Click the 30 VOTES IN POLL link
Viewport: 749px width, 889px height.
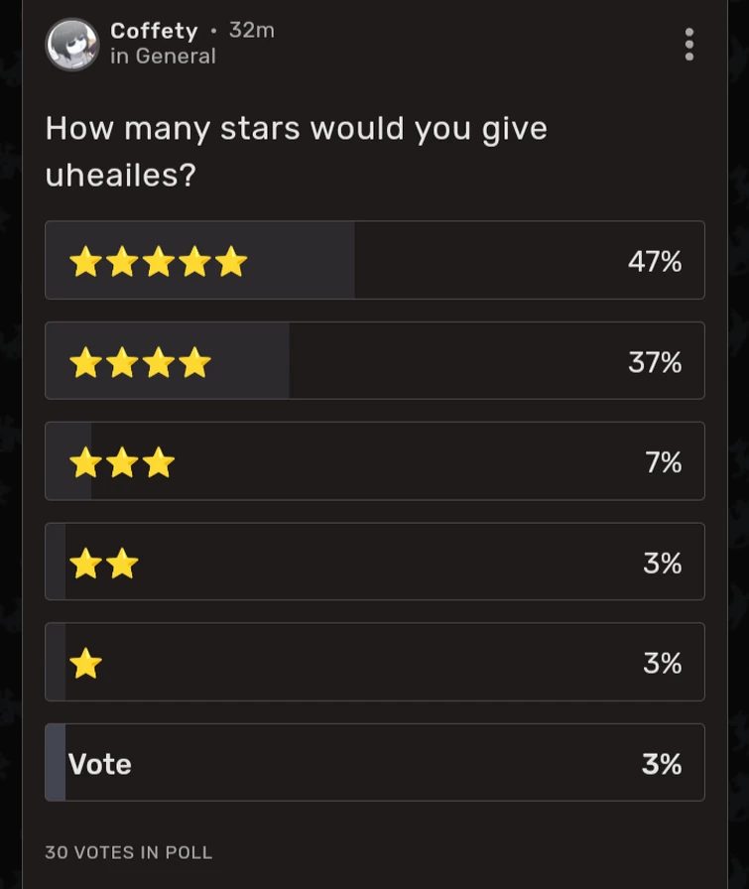129,852
